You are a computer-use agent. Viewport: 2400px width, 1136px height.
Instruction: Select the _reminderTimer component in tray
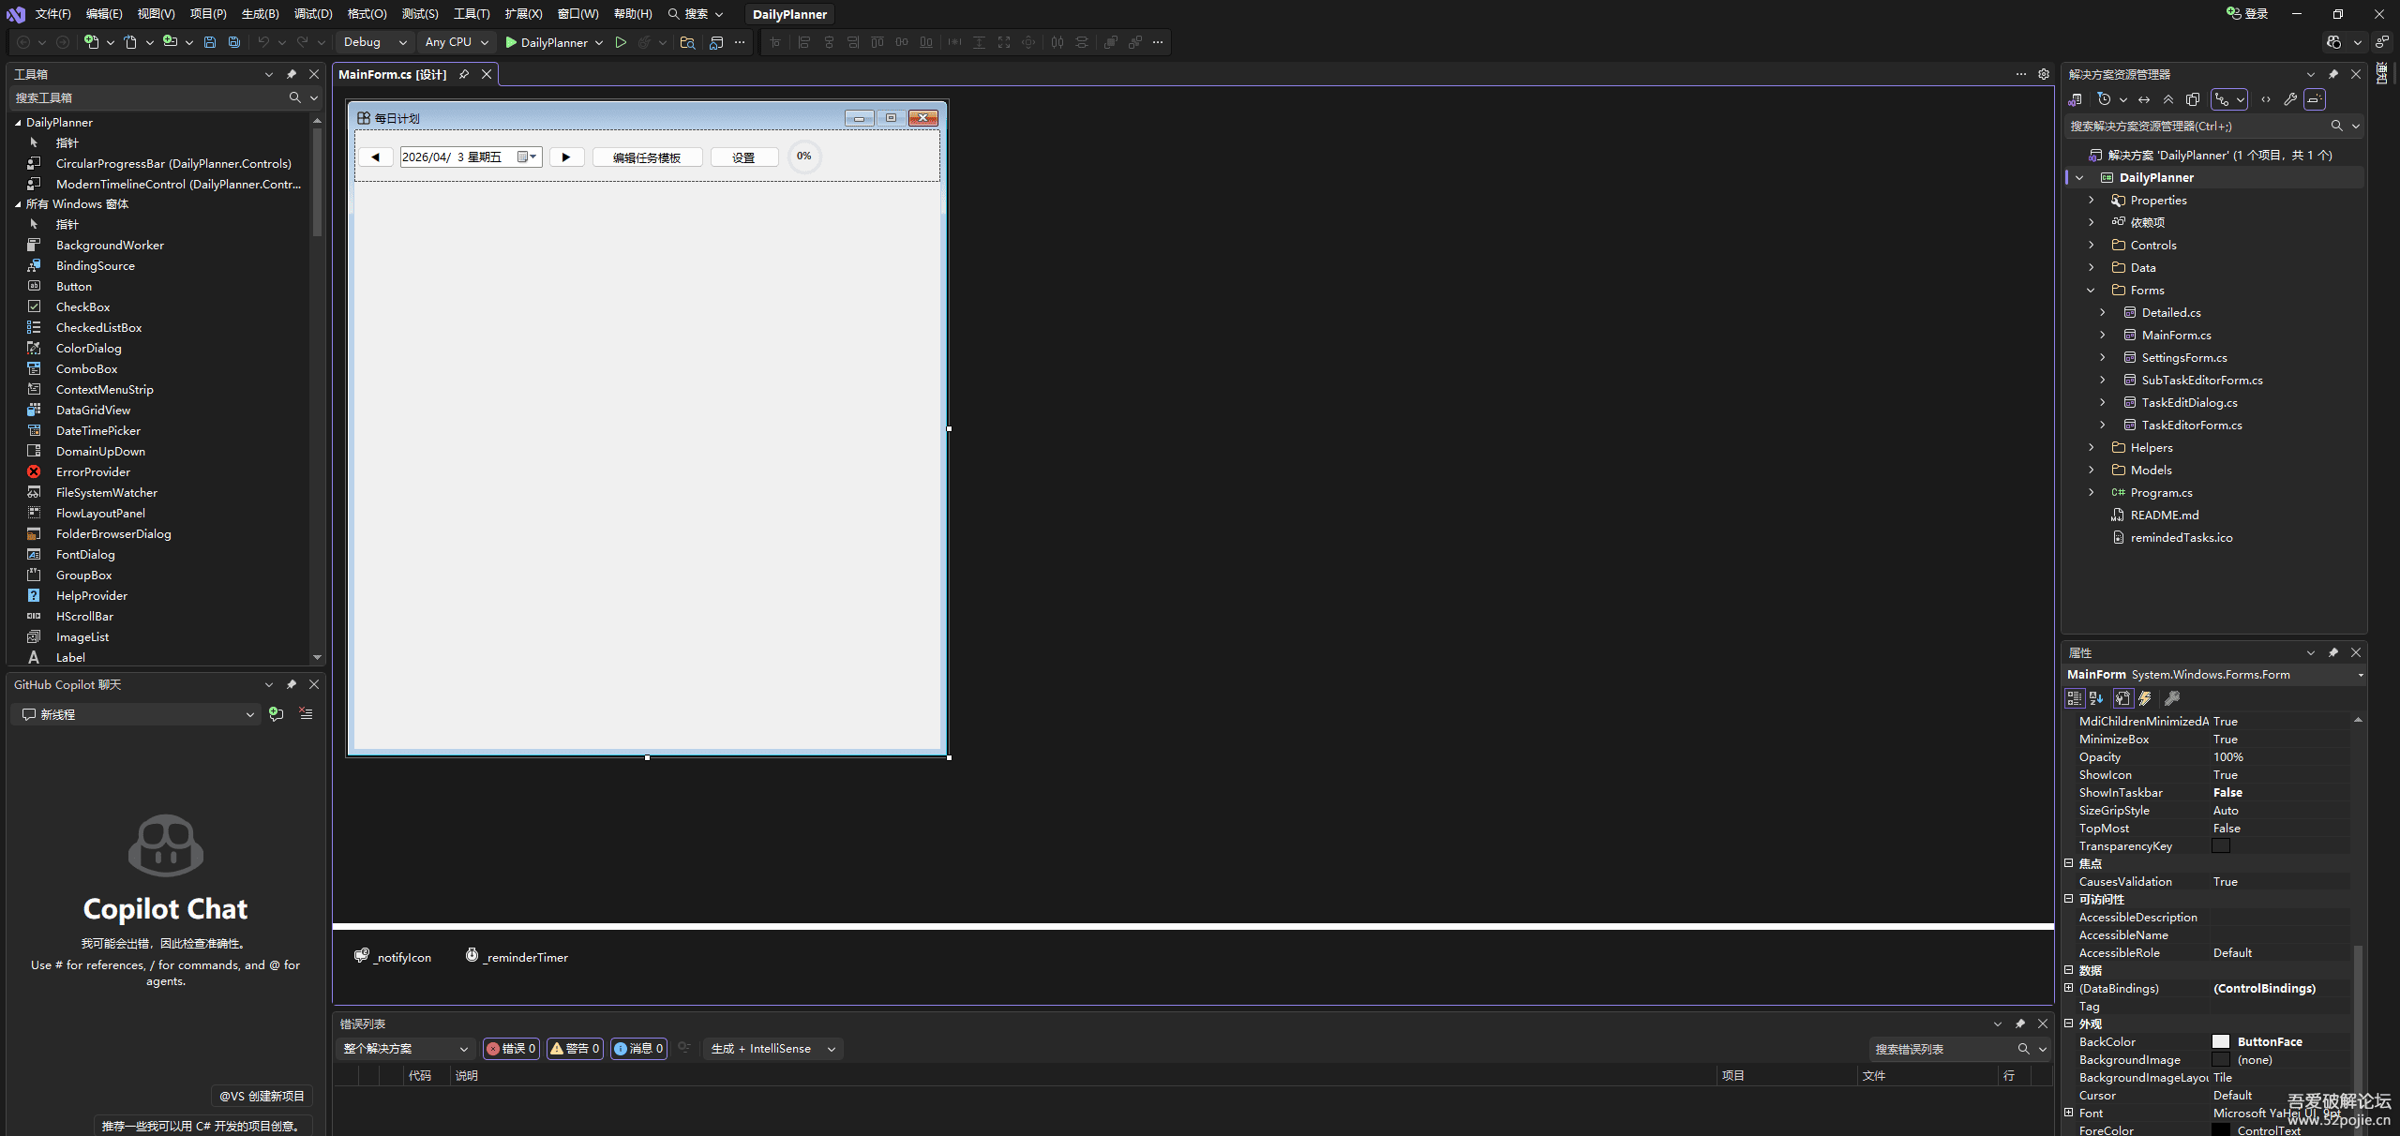[x=517, y=957]
